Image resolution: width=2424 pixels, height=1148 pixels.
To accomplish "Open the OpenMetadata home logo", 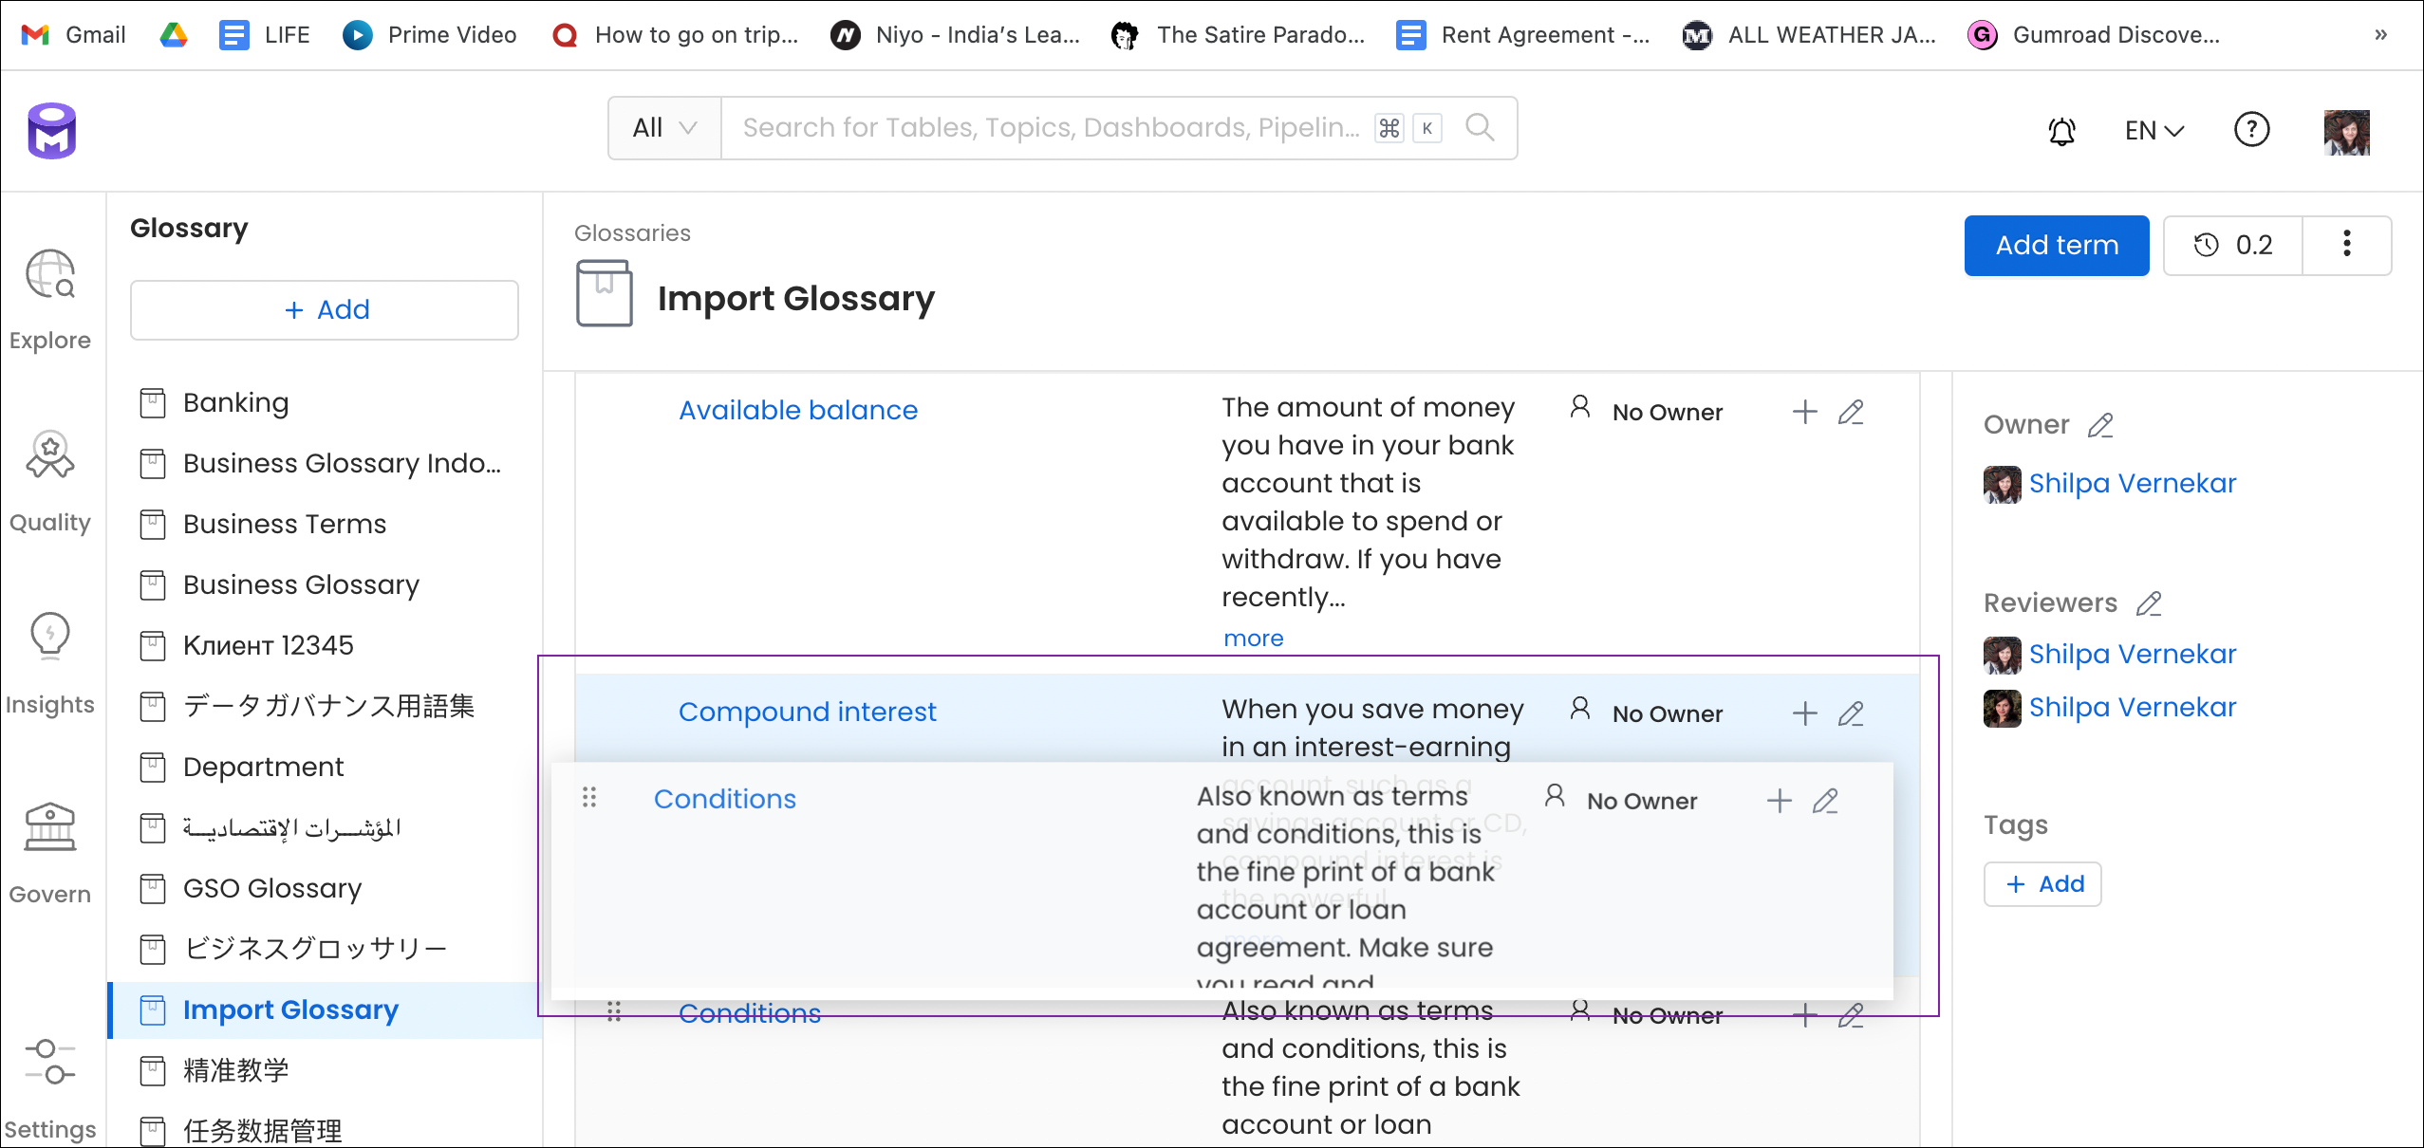I will (52, 131).
